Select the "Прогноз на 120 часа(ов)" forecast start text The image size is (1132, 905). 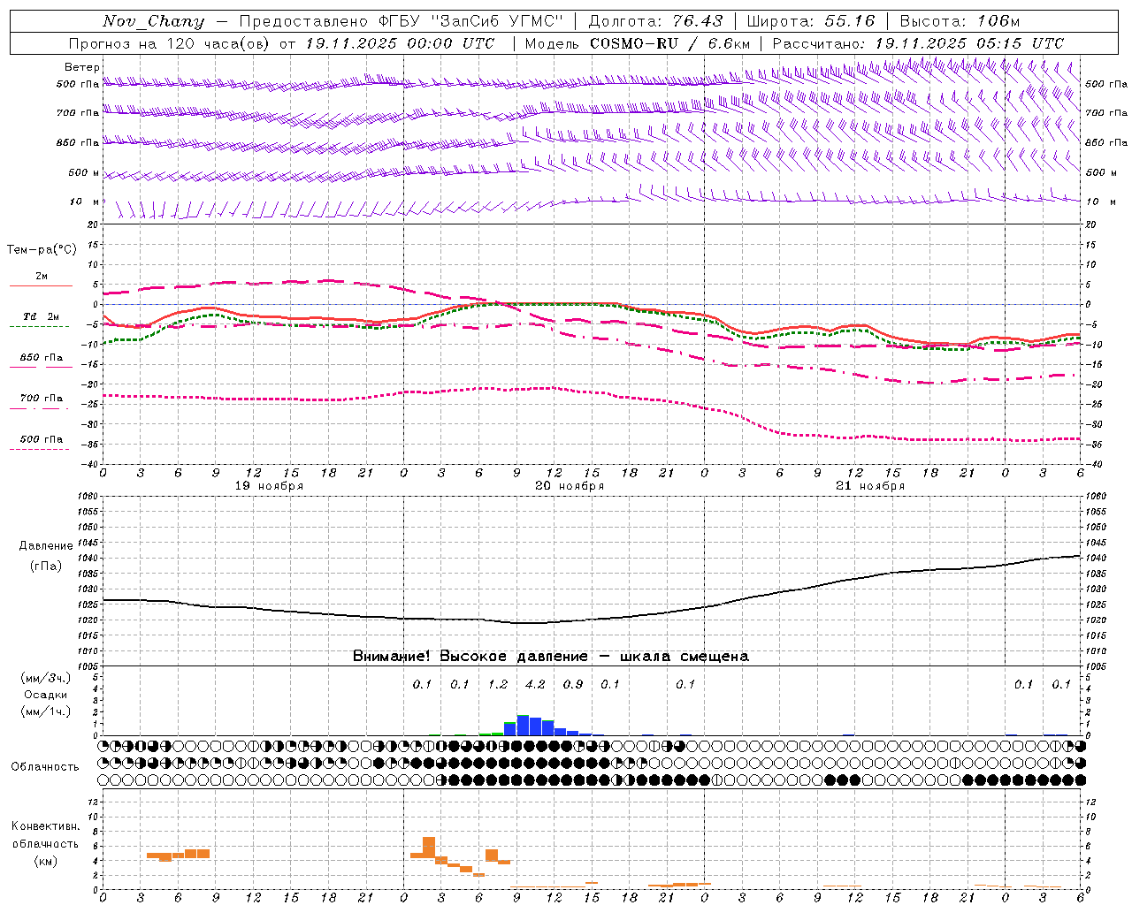(171, 43)
